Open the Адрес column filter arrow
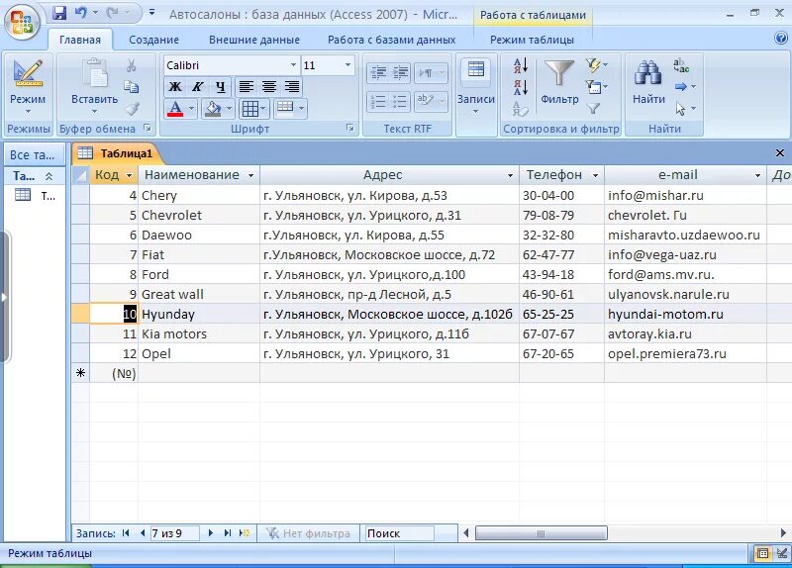The height and width of the screenshot is (568, 792). click(x=510, y=175)
